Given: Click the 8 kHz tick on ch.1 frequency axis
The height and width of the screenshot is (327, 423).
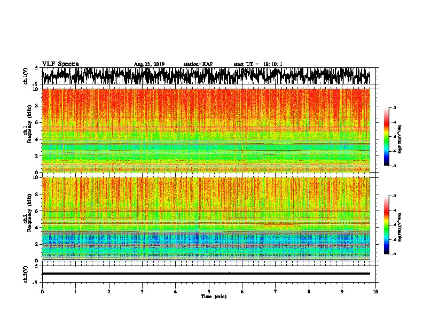Looking at the screenshot, I should [x=37, y=106].
